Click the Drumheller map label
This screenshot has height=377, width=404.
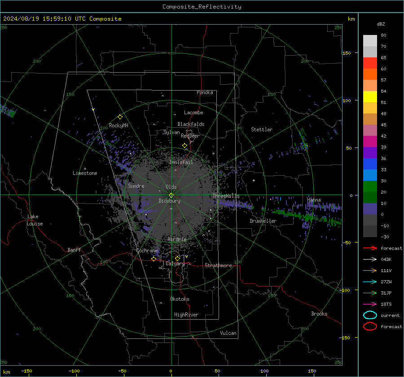[x=263, y=221]
